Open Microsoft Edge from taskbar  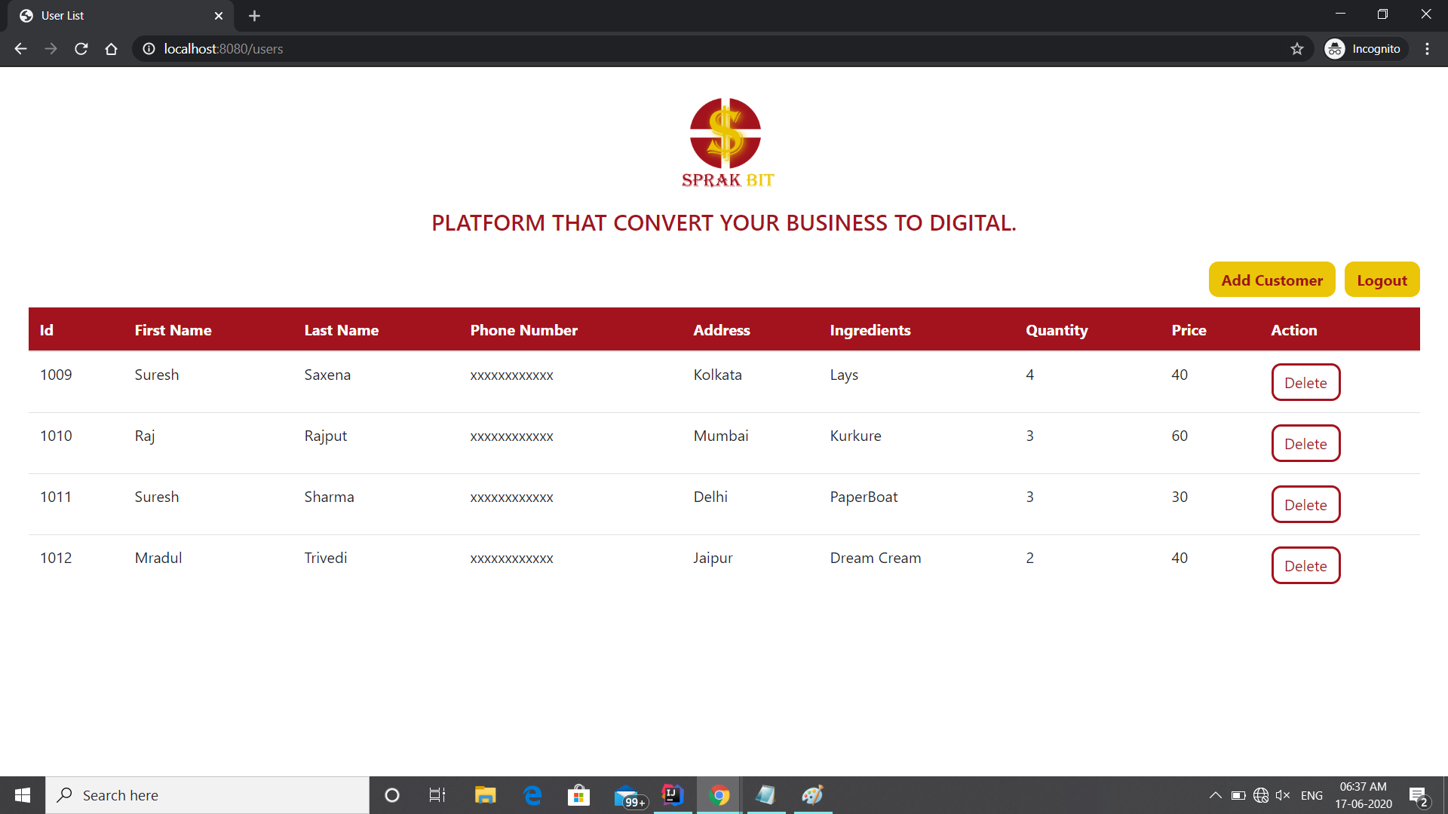pyautogui.click(x=532, y=795)
